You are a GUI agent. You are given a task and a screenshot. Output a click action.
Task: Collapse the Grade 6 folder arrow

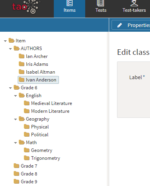10,88
